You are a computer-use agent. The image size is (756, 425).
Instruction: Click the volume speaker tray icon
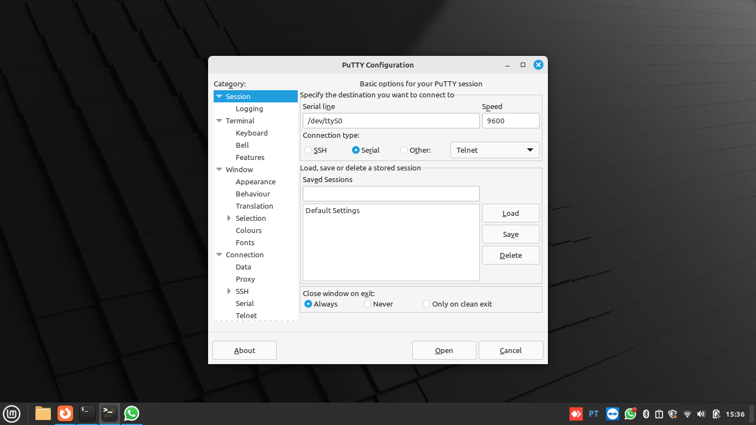pos(701,414)
